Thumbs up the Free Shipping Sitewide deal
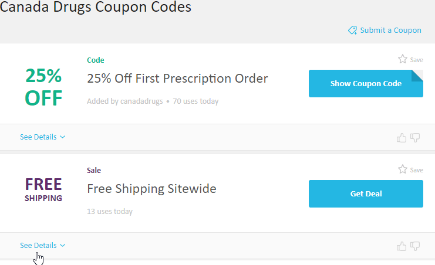 click(402, 246)
